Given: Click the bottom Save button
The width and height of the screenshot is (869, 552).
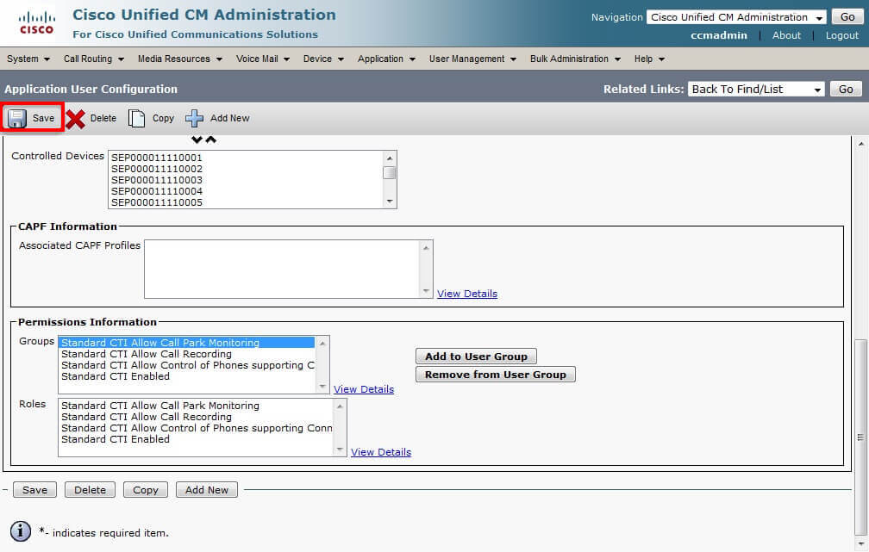Looking at the screenshot, I should [34, 490].
